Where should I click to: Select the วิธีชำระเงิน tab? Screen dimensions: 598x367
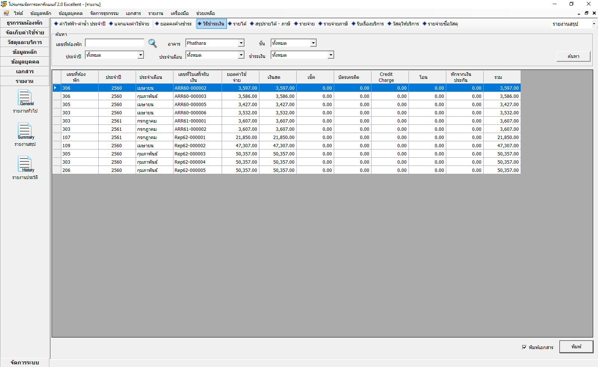pos(212,24)
